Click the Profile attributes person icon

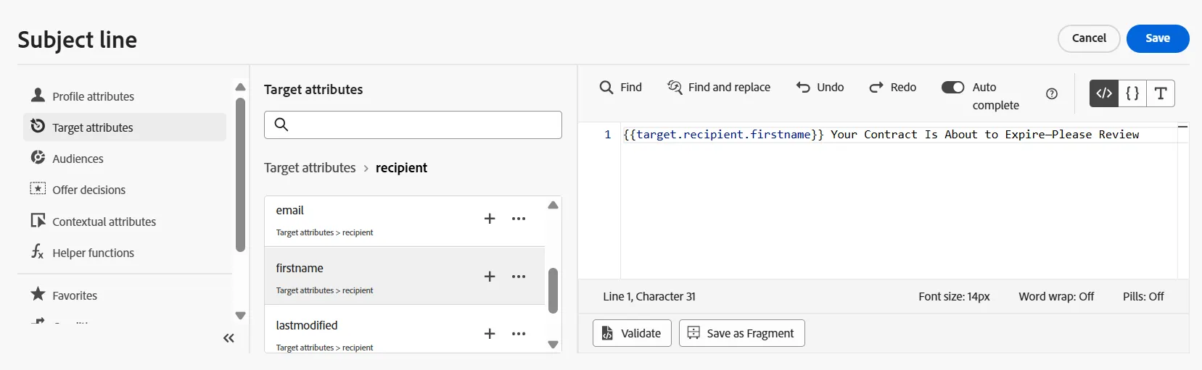(38, 95)
